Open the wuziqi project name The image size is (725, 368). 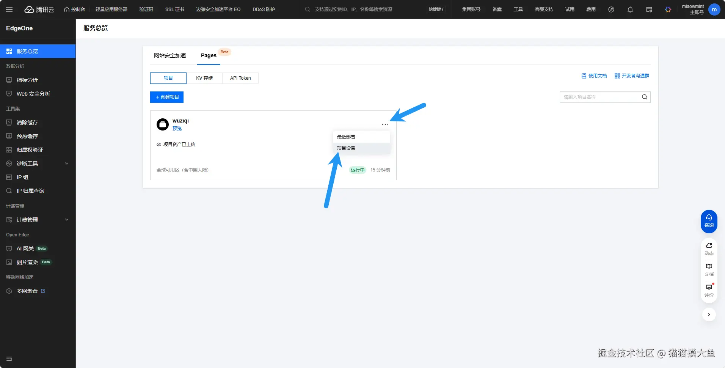point(180,121)
